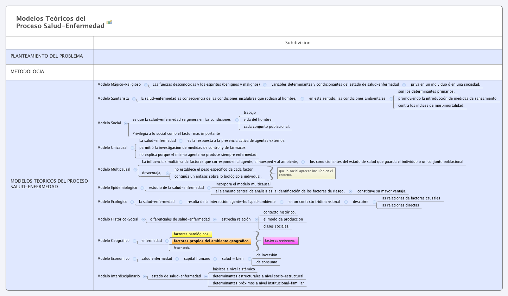Viewport: 508px width, 296px height.
Task: Collapse the Unicausal 'La salud-enfermedad' node
Action: 180,141
